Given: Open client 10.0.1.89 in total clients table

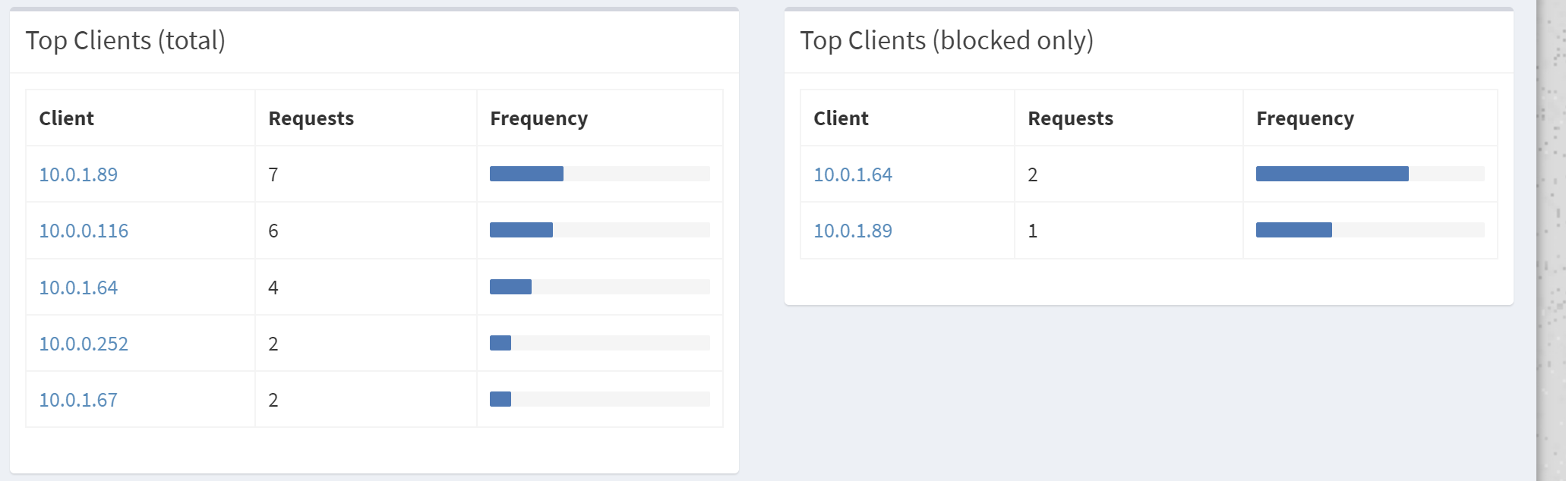Looking at the screenshot, I should [x=78, y=174].
